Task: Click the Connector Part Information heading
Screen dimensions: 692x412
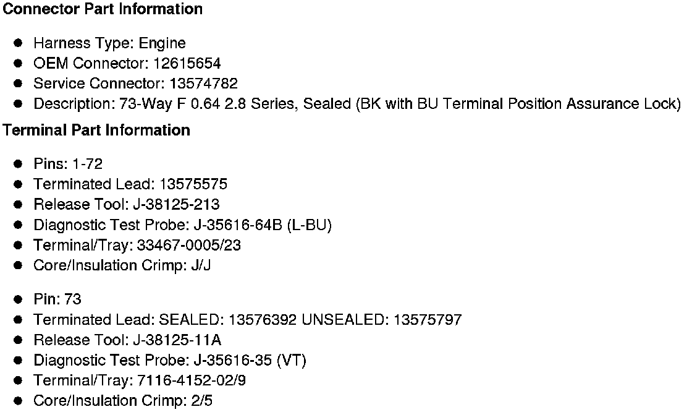Action: point(103,9)
